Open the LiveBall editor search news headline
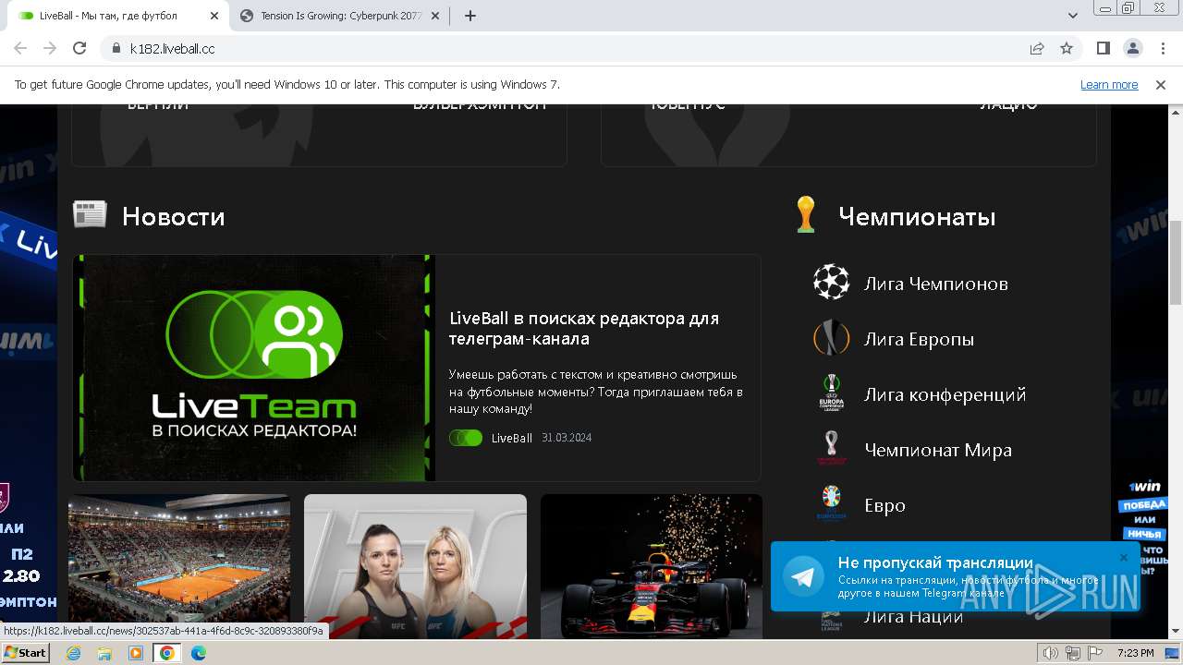Screen dimensions: 1183x665 coord(584,328)
